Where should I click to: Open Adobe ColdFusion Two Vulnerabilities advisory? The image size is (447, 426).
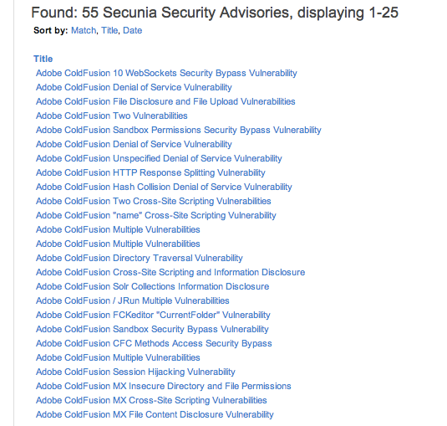tap(112, 116)
